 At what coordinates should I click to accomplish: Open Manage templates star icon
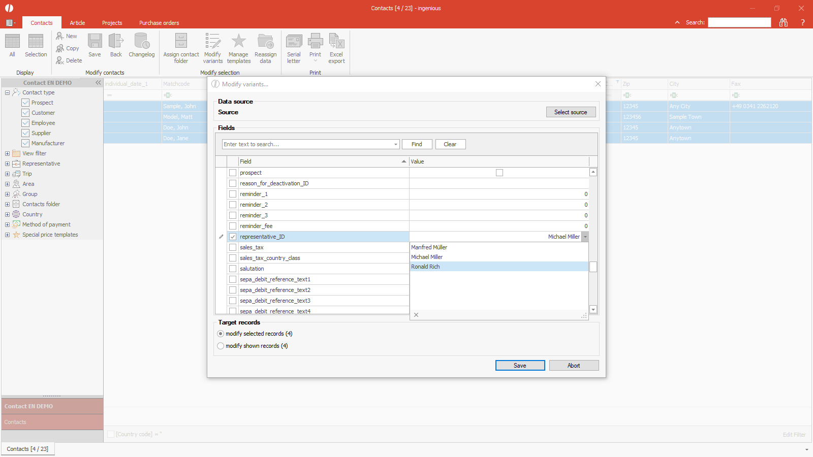(238, 42)
